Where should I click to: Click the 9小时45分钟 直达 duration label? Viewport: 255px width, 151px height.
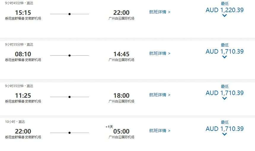19,3
